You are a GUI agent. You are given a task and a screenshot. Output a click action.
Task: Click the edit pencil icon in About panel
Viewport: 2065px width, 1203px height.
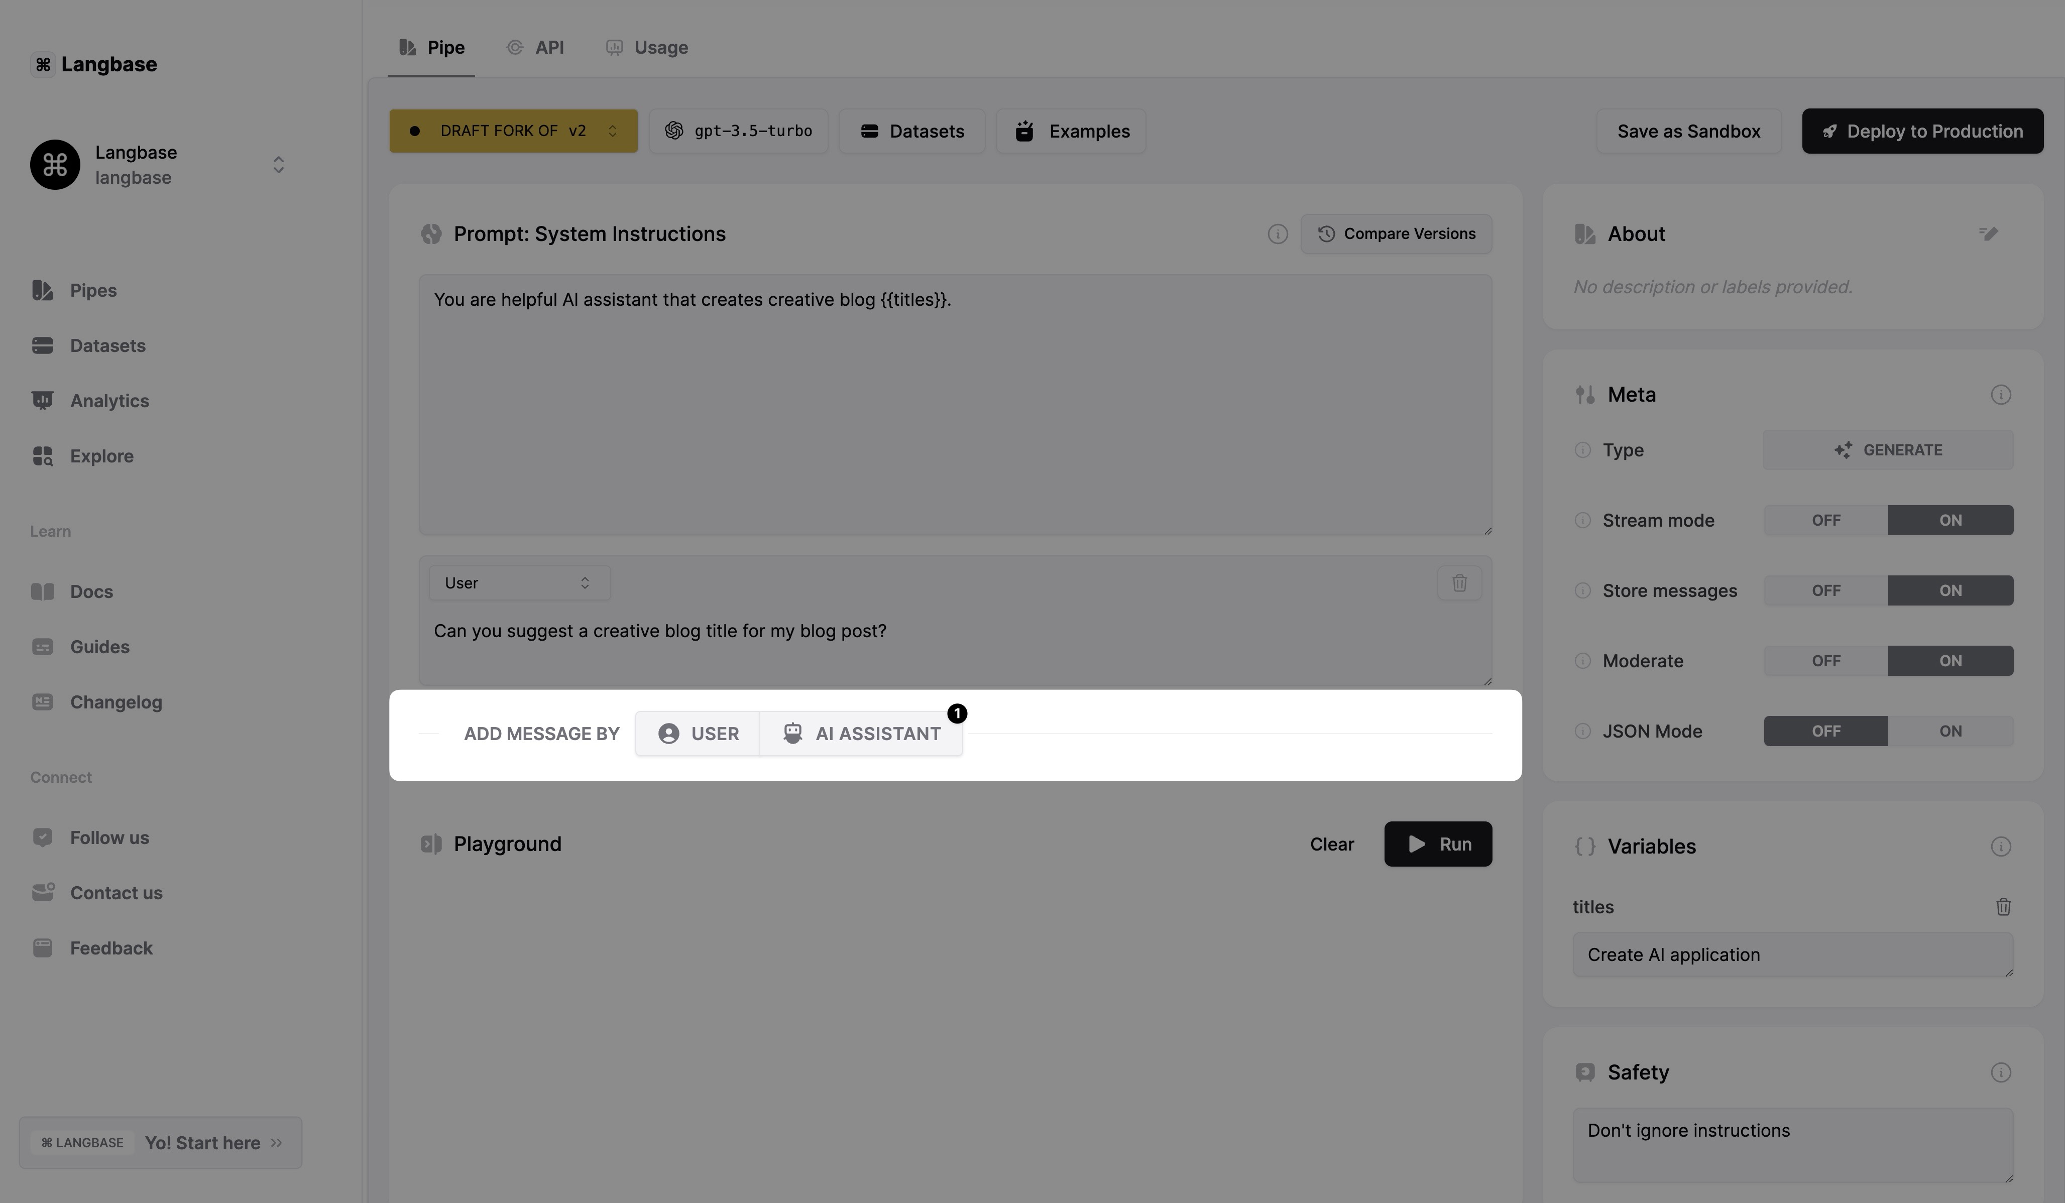(1989, 233)
